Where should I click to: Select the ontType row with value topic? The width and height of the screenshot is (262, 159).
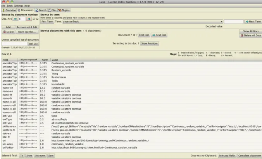132,116
